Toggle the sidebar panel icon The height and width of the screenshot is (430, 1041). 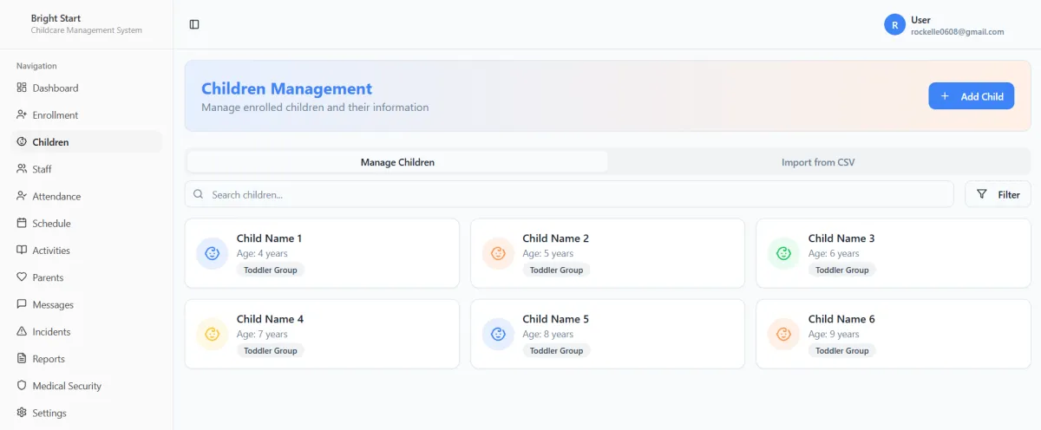pos(194,24)
